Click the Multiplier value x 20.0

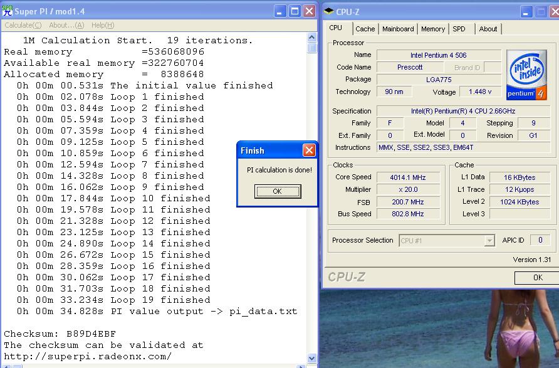click(x=408, y=189)
